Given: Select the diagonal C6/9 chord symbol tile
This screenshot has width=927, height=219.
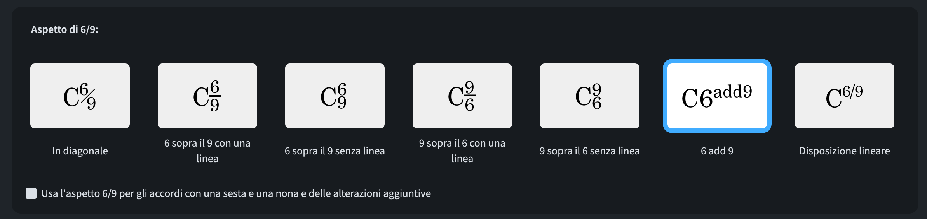Looking at the screenshot, I should coord(80,96).
